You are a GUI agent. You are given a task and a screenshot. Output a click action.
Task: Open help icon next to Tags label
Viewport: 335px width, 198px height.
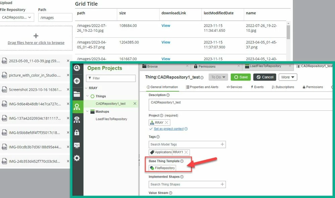[158, 137]
